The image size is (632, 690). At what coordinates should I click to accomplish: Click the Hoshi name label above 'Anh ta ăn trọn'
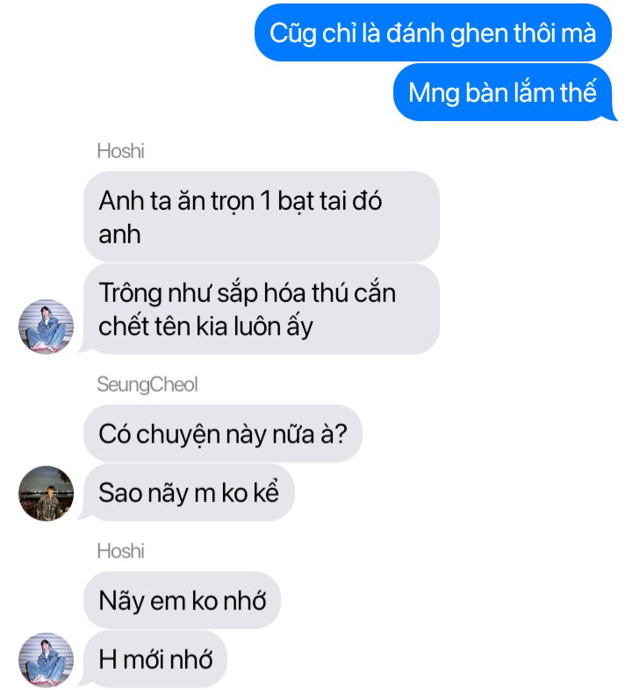tap(120, 151)
